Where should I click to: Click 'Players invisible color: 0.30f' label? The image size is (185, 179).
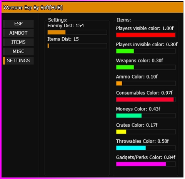click(147, 45)
